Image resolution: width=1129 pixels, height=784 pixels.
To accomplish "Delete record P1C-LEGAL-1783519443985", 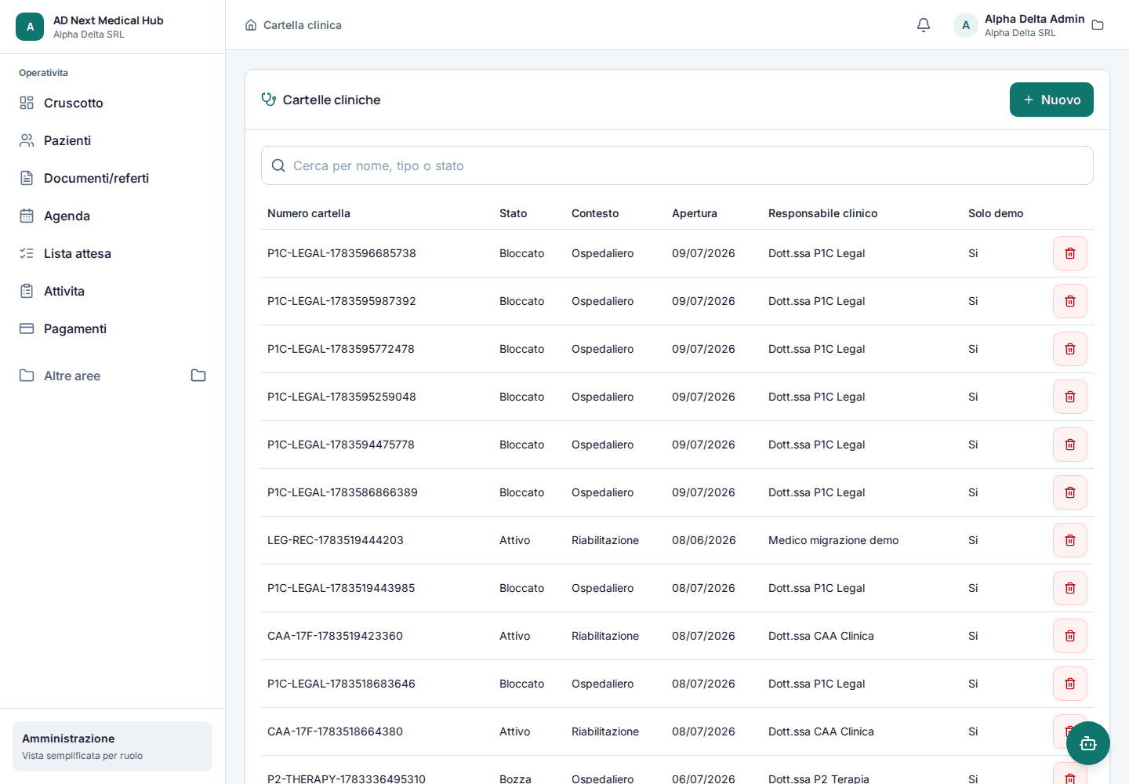I will click(x=1070, y=588).
